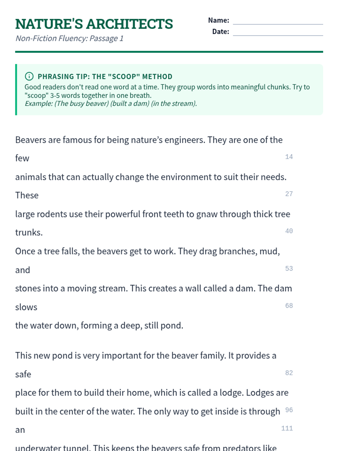The image size is (338, 451).
Task: Click the word count marker 14
Action: (289, 157)
